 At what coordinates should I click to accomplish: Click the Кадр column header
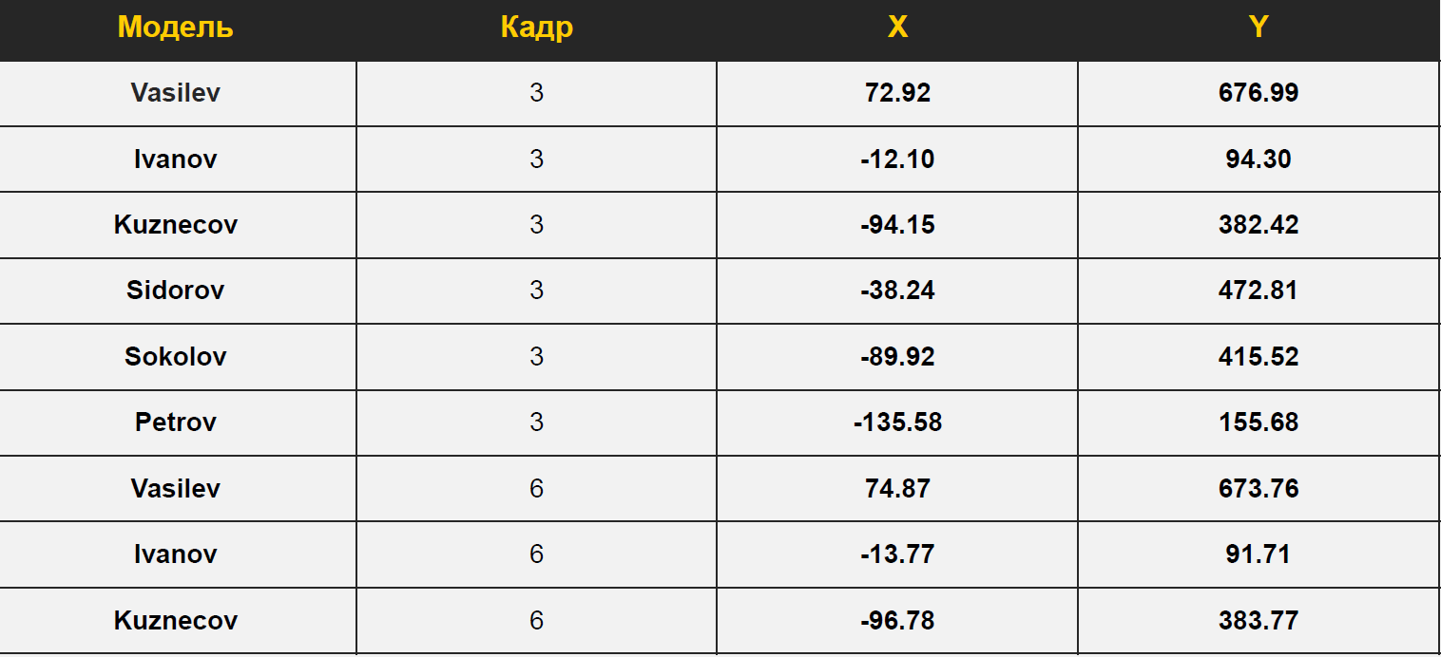(536, 28)
